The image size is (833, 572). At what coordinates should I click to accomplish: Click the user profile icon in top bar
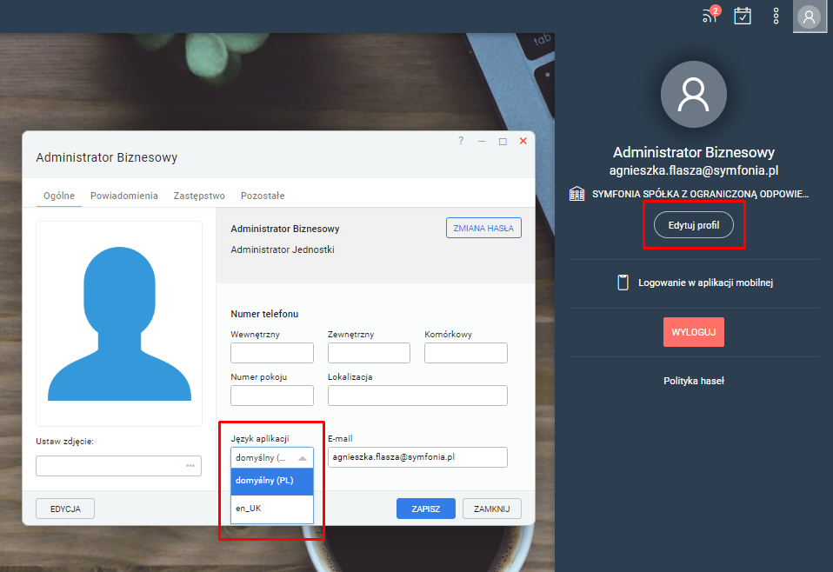(810, 17)
